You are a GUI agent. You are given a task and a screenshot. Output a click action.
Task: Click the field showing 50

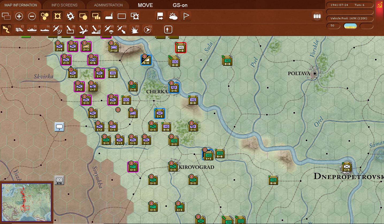tap(334, 26)
